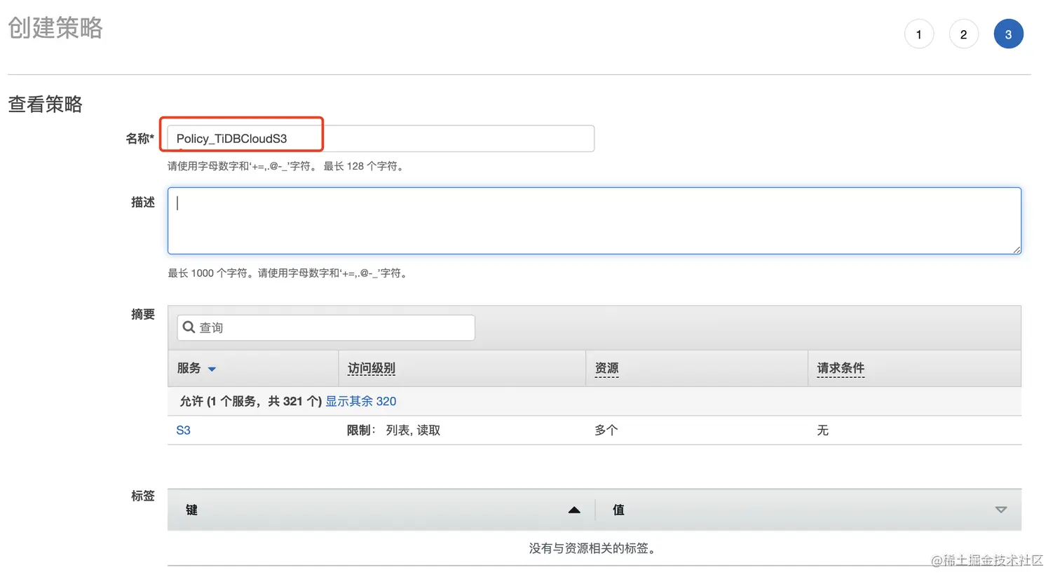Click the name length hint text
The height and width of the screenshot is (584, 1060).
[287, 166]
